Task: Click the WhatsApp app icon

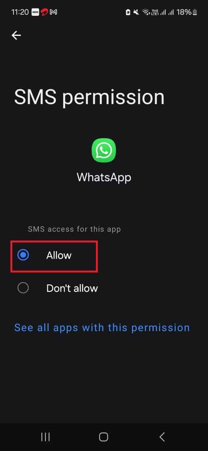Action: pyautogui.click(x=104, y=150)
